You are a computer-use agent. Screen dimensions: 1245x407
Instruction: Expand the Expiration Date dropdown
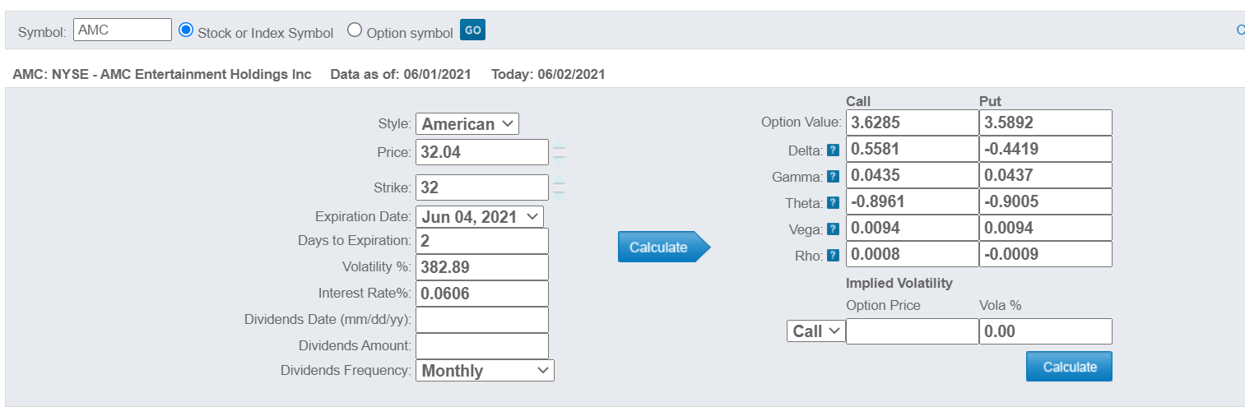pyautogui.click(x=480, y=217)
